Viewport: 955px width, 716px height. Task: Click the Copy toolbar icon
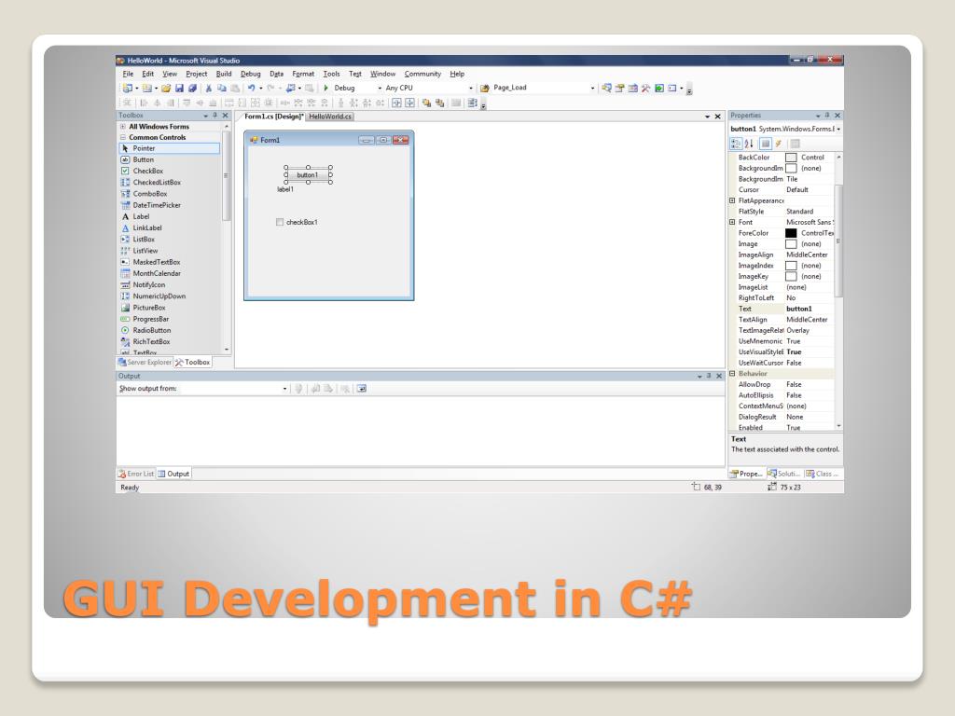click(222, 89)
